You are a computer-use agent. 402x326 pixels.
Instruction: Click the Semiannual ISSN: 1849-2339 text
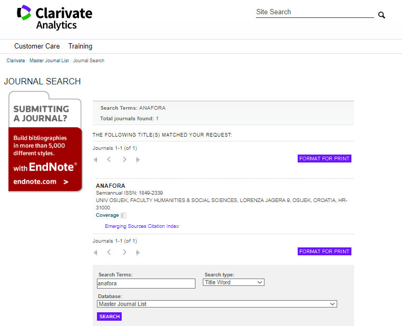pos(129,193)
